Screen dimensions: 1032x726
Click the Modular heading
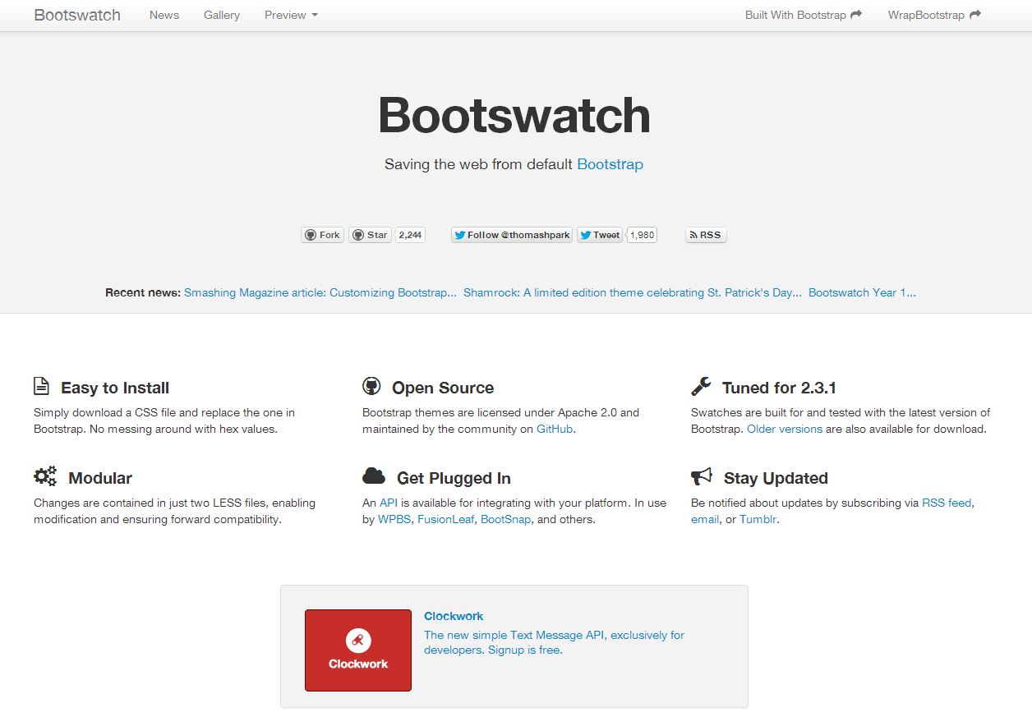[x=100, y=478]
